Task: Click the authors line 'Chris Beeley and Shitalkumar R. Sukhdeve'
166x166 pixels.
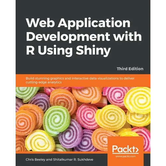Action: 59,160
